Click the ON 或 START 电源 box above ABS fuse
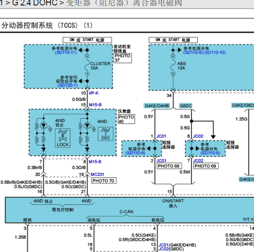 tap(173, 40)
